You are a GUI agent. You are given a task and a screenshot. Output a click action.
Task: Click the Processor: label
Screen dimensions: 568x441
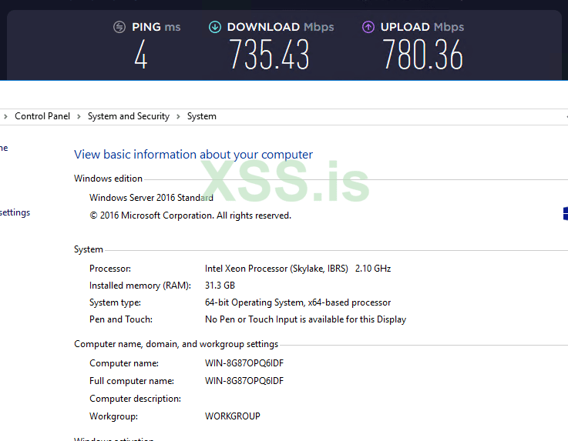[x=110, y=269]
